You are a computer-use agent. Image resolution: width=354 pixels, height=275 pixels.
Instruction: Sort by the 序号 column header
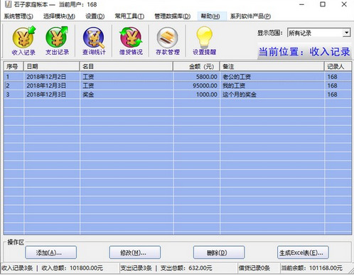pos(14,67)
